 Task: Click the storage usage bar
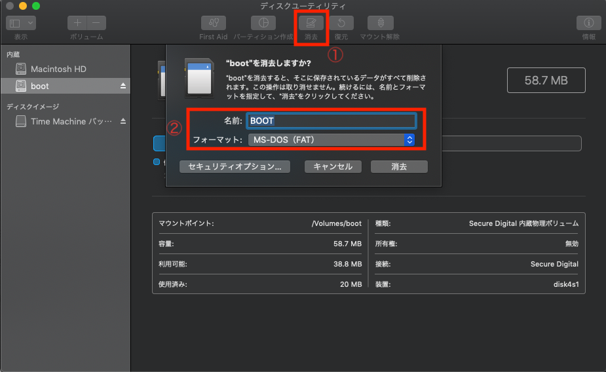[367, 143]
